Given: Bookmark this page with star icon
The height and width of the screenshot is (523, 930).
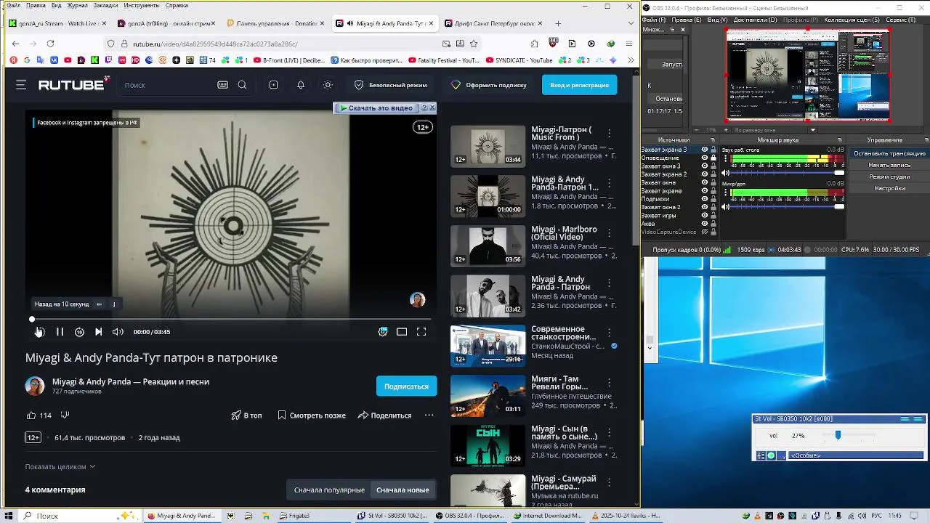Looking at the screenshot, I should [474, 44].
